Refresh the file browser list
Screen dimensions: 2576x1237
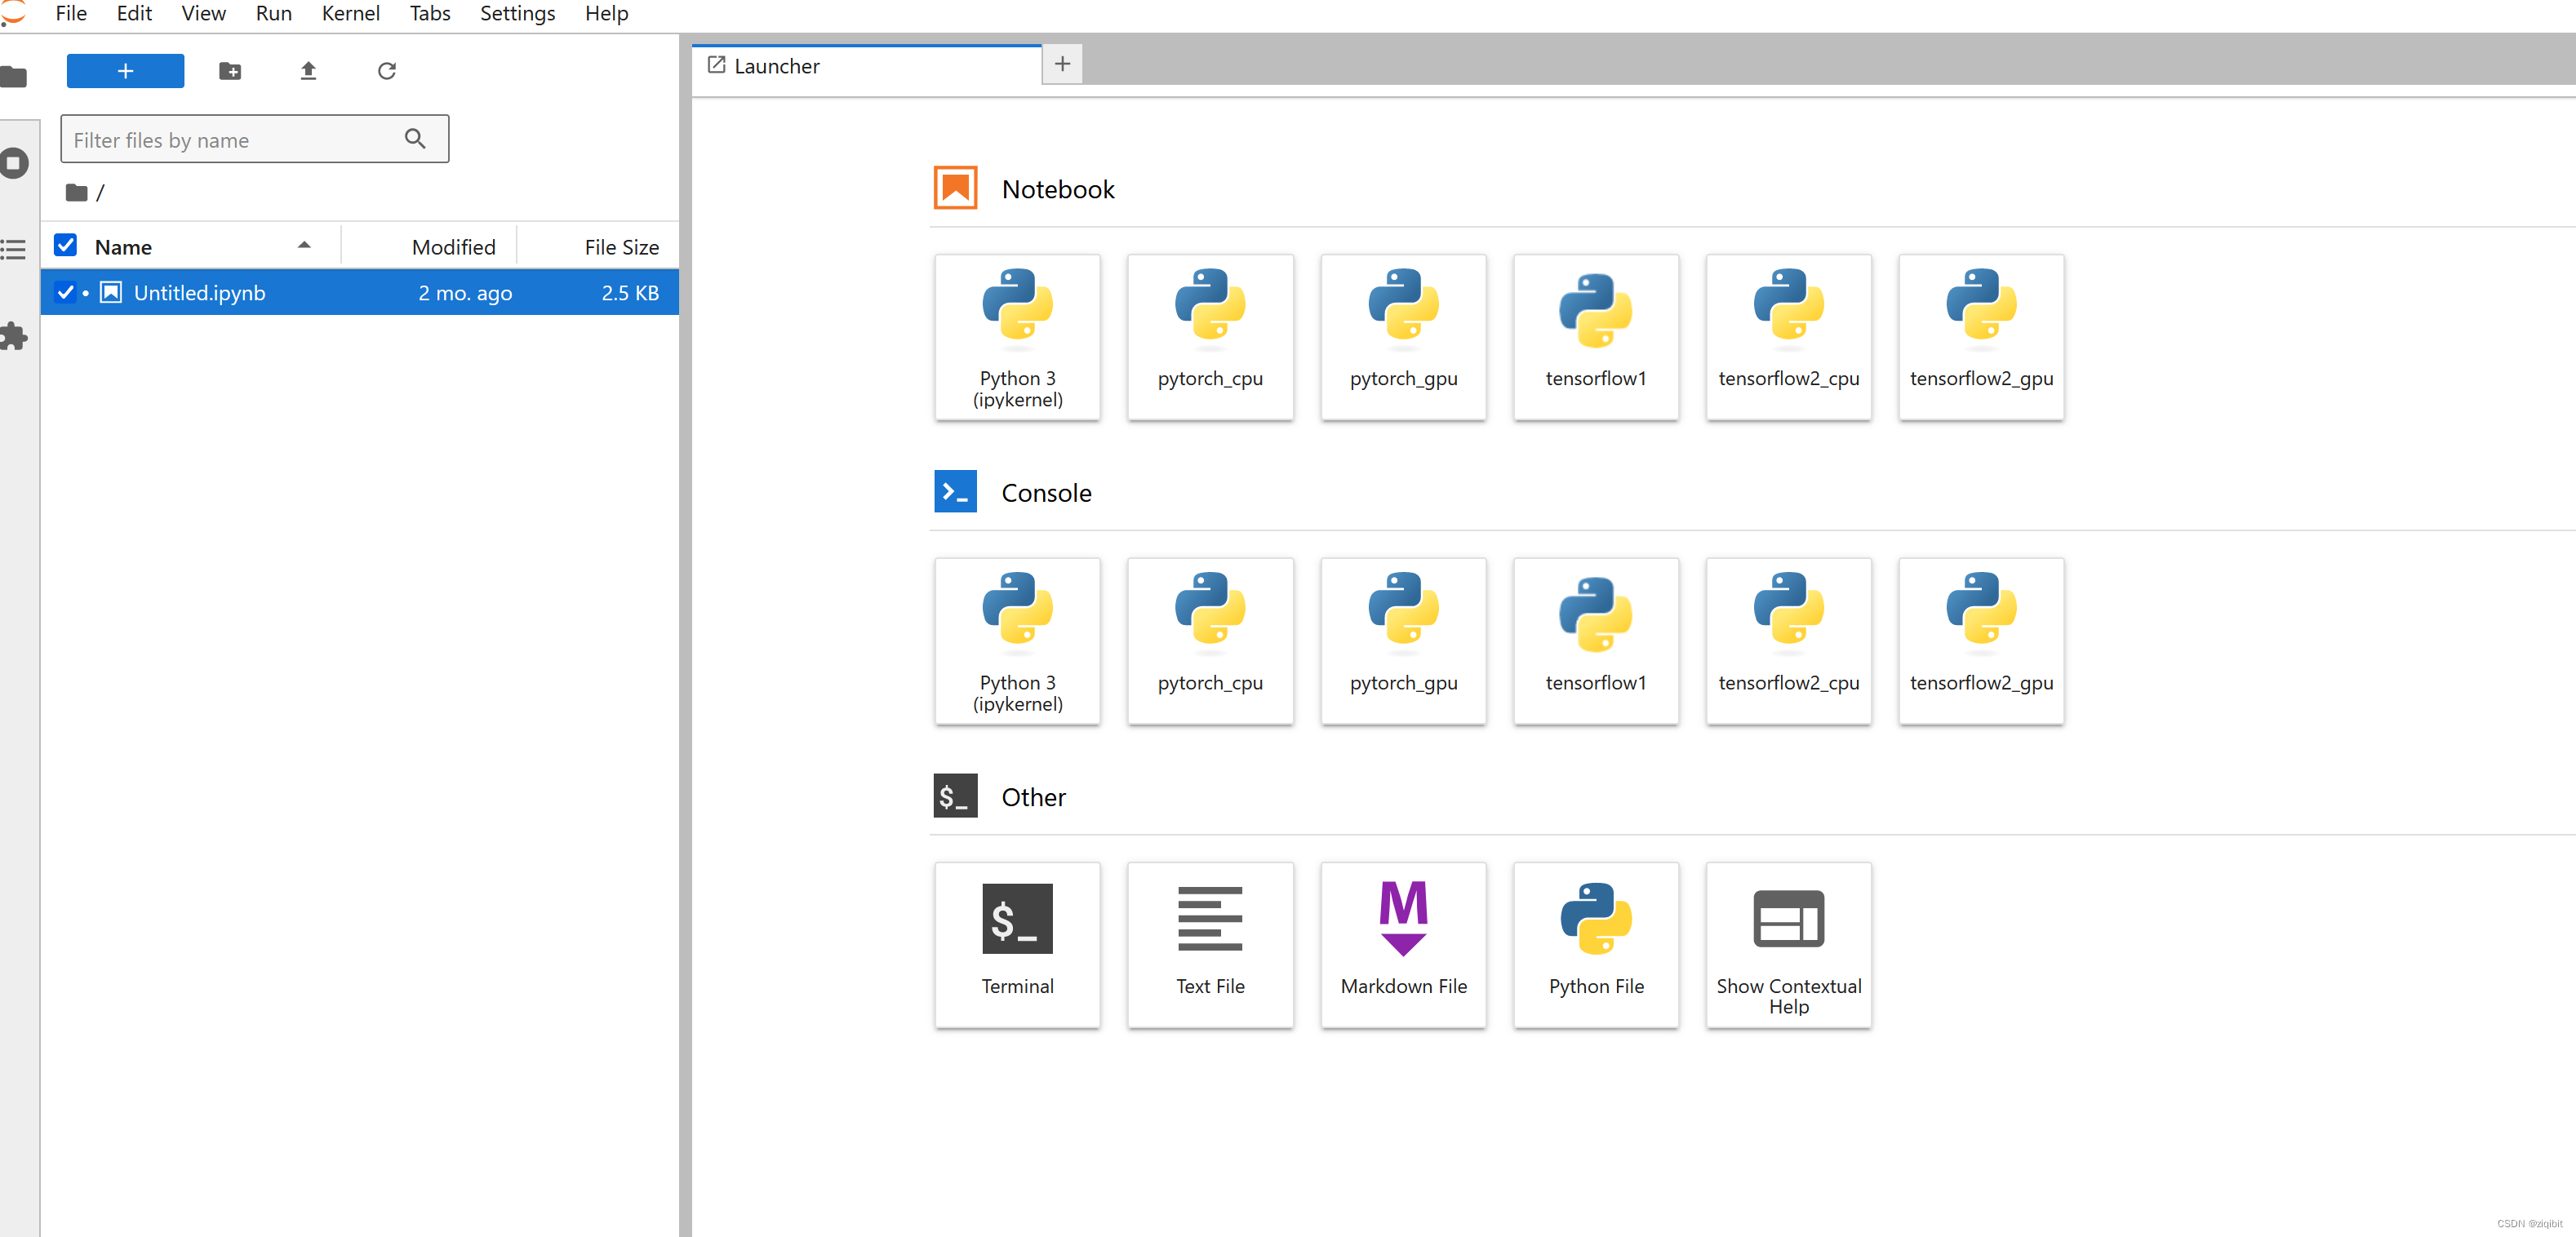point(387,71)
